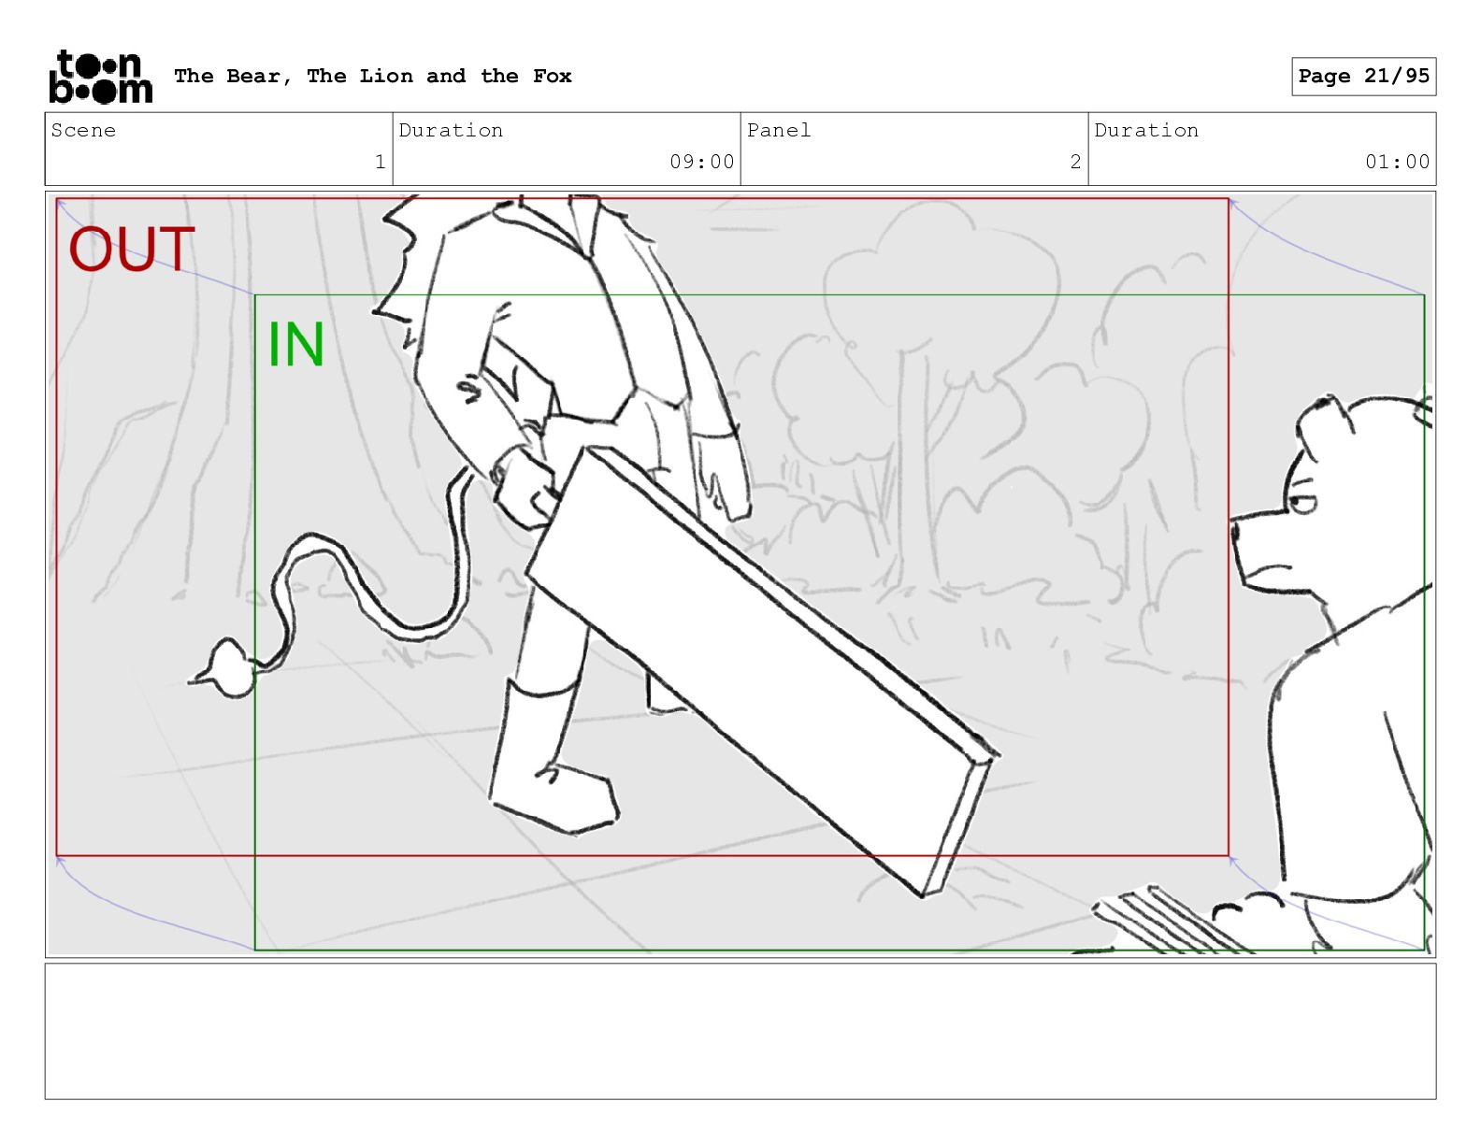1481x1144 pixels.
Task: Click the 'Scene' header label
Action: 83,130
